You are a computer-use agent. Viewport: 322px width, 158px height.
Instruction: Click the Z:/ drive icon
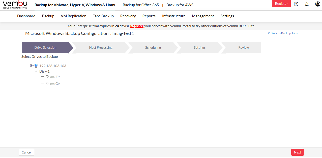tap(52, 77)
